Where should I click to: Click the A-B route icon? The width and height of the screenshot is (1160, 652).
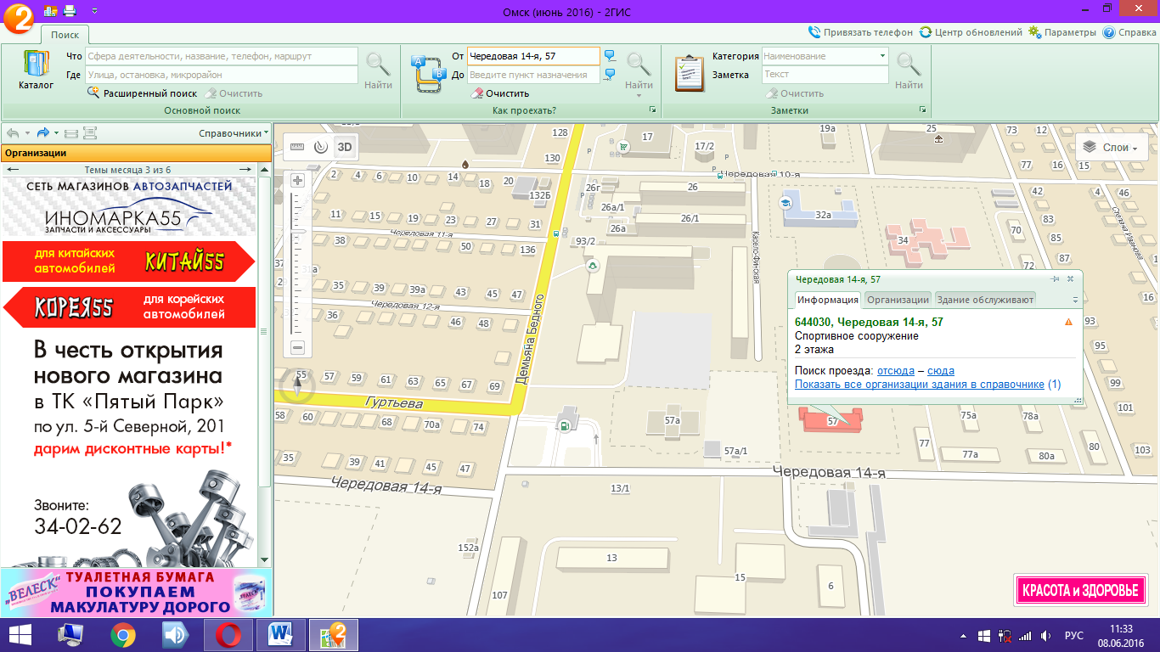tap(428, 73)
